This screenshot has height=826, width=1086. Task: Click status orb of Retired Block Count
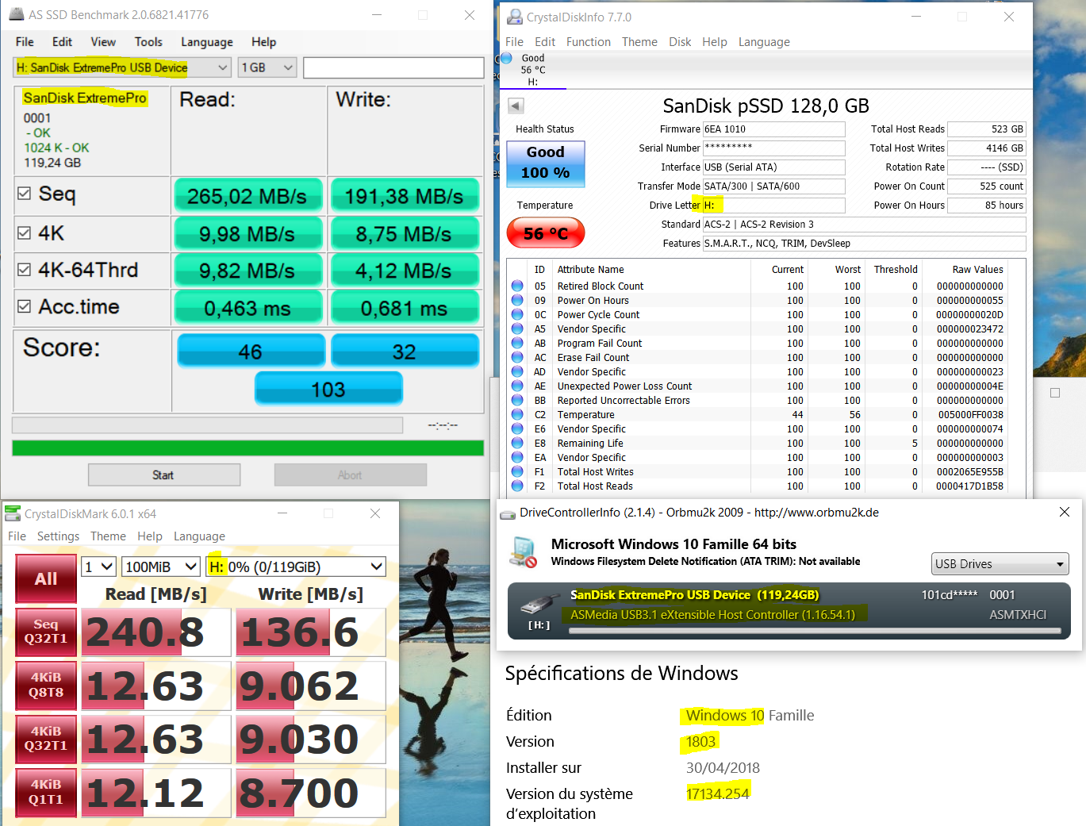(517, 286)
